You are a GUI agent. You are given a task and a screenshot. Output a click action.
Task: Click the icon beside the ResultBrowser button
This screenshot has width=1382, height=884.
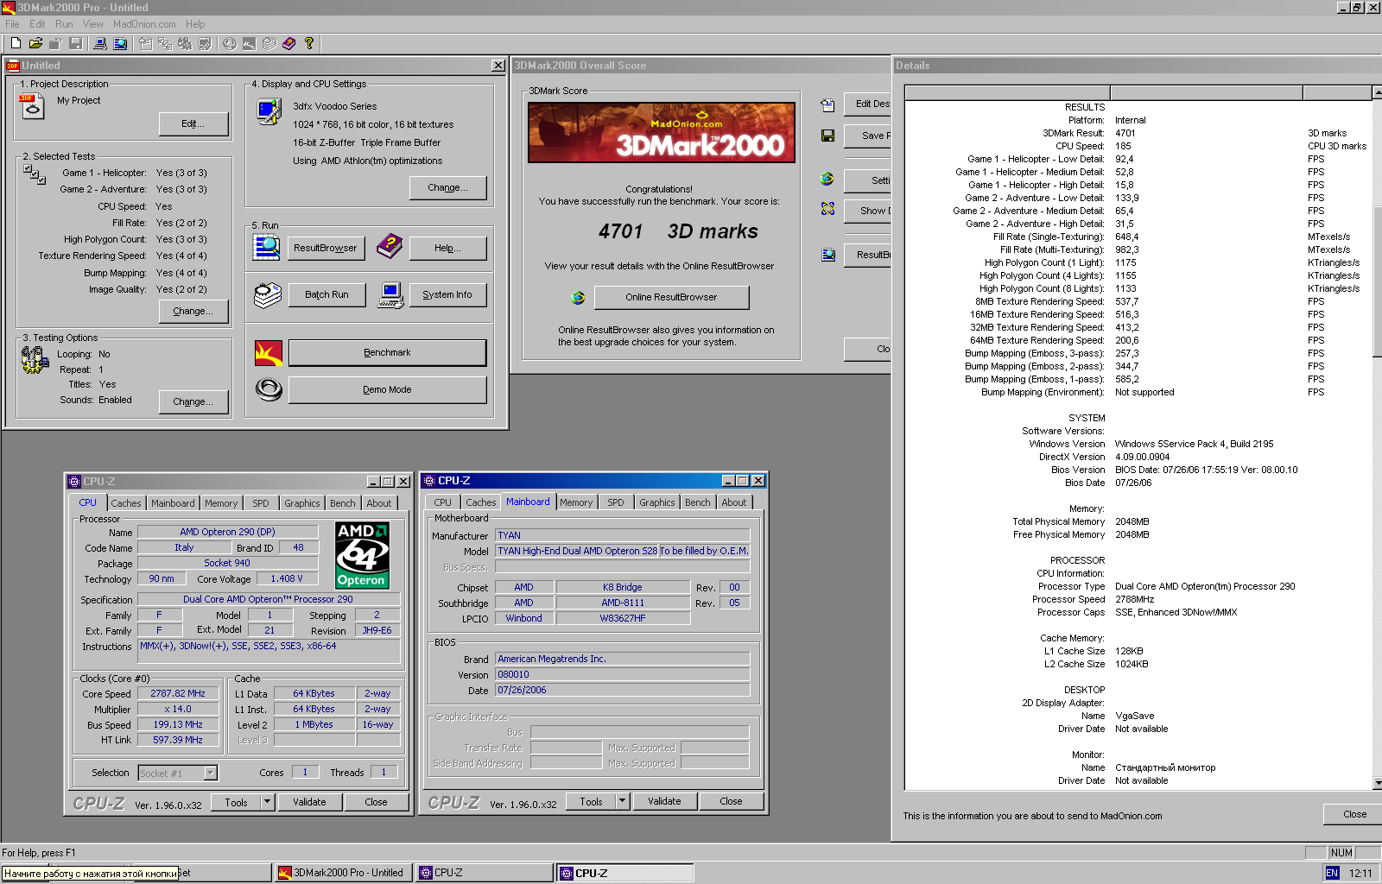[x=267, y=247]
